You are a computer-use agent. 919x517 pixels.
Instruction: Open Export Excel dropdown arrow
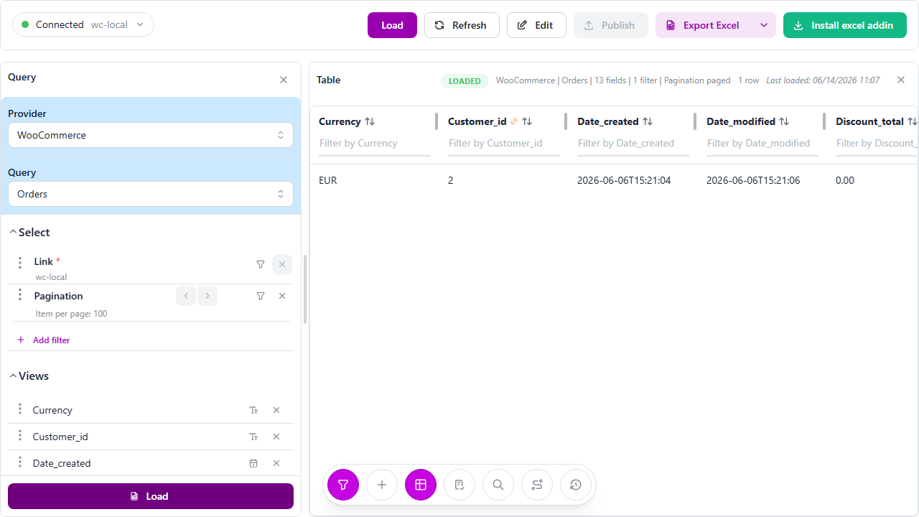(x=764, y=25)
